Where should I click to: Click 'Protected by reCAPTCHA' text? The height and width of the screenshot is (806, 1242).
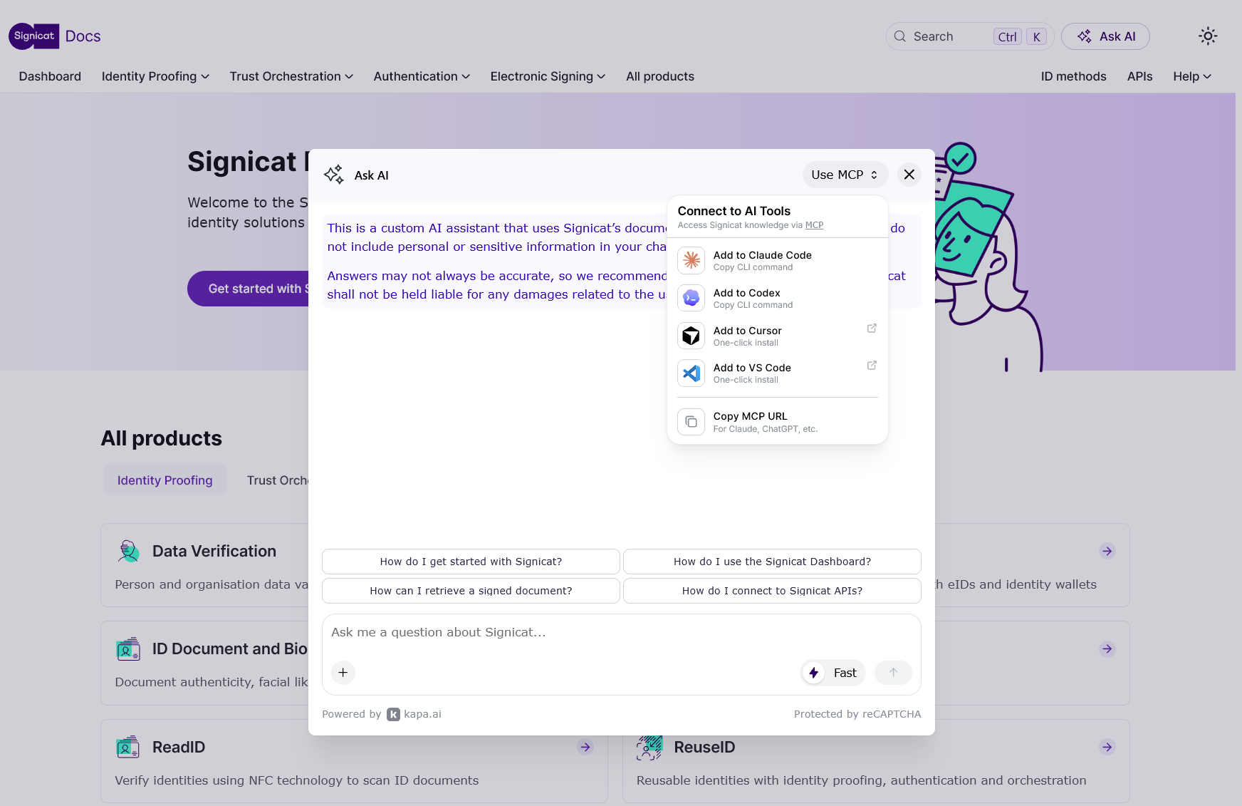[857, 714]
